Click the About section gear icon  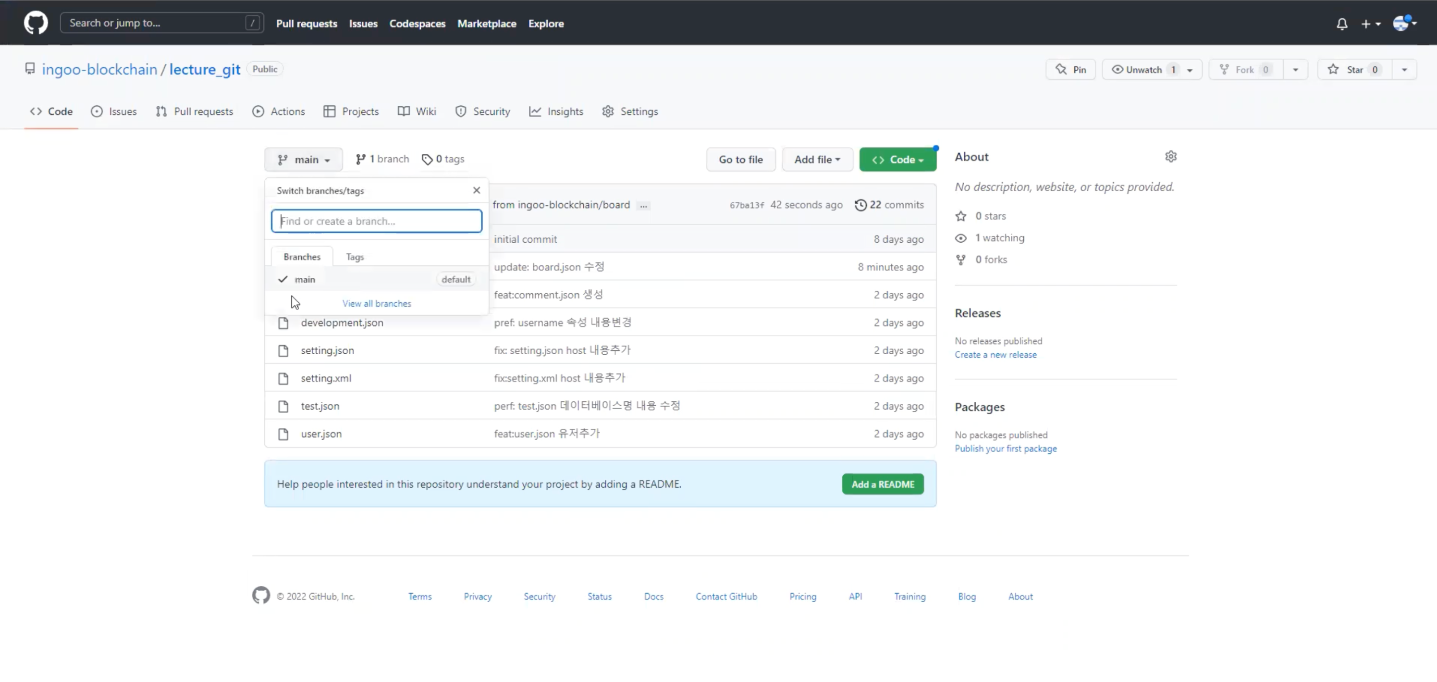(x=1170, y=157)
